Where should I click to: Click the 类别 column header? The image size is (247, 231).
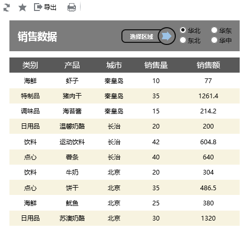[30, 65]
